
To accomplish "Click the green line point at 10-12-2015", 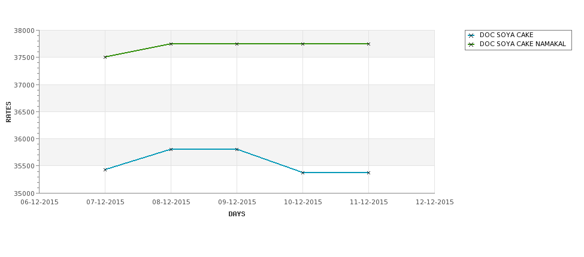I will pyautogui.click(x=303, y=44).
